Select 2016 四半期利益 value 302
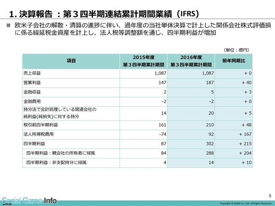The width and height of the screenshot is (275, 206). coord(210,144)
